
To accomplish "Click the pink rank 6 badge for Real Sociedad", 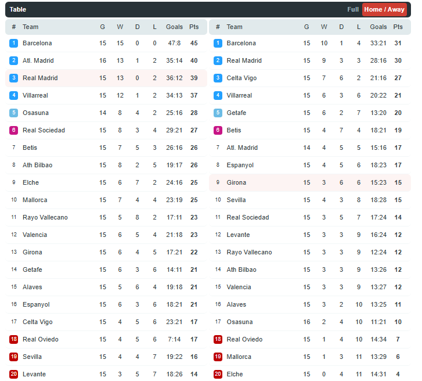I will 14,130.
